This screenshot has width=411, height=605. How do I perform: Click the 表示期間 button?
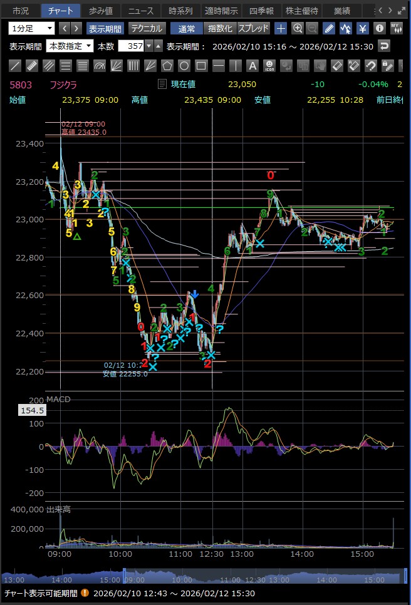105,28
